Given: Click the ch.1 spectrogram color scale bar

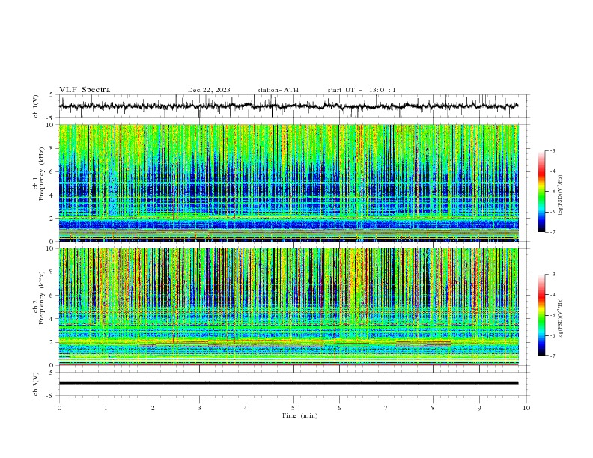Looking at the screenshot, I should click(x=541, y=192).
